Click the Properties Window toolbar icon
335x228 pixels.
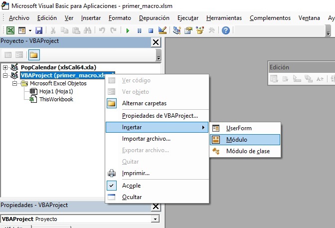click(x=188, y=30)
